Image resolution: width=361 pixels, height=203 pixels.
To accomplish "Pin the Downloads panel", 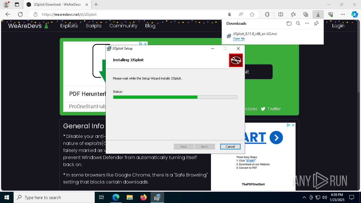I will point(316,23).
